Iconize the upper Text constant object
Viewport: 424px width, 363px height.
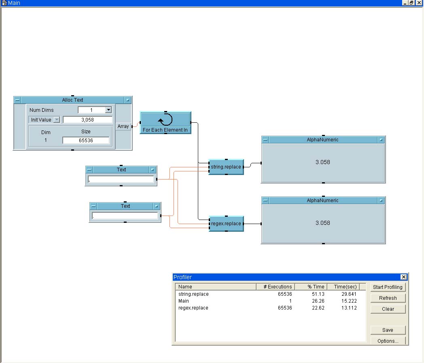tap(153, 170)
